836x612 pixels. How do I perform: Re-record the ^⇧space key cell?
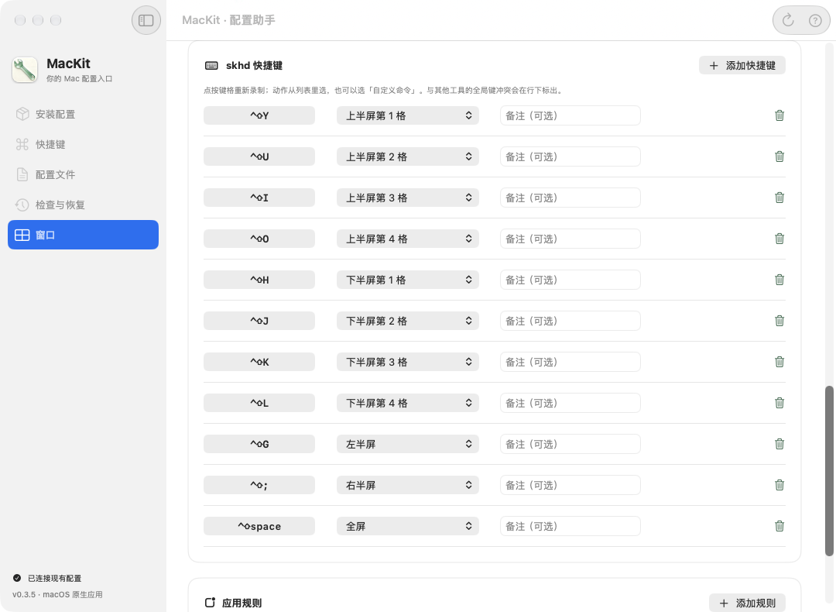click(259, 527)
